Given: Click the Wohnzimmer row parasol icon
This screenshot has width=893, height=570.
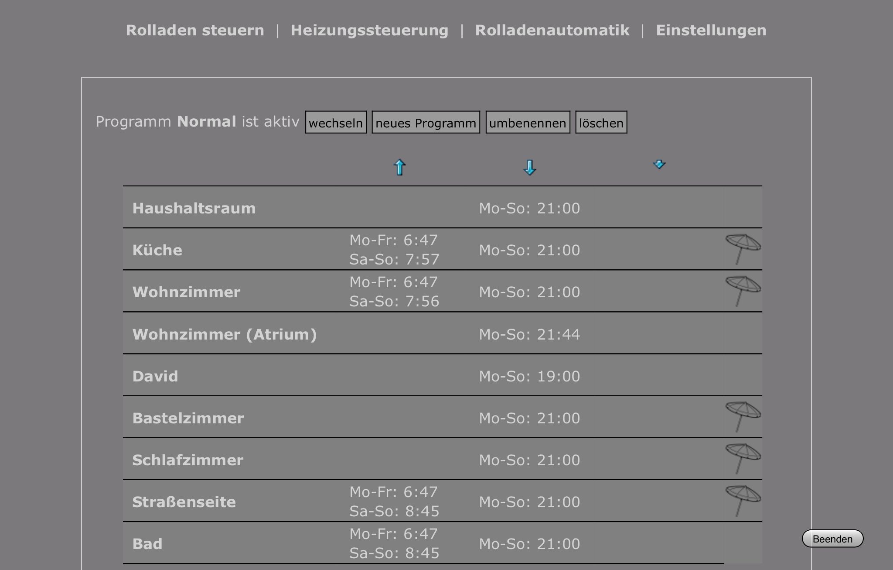Looking at the screenshot, I should pos(743,291).
